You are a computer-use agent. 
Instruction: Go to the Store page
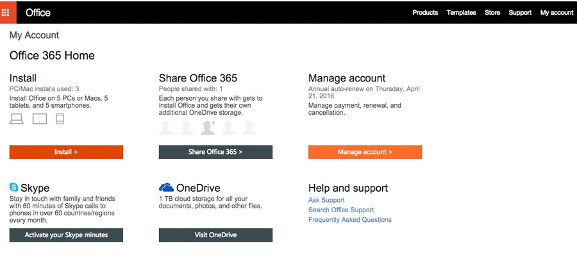492,13
